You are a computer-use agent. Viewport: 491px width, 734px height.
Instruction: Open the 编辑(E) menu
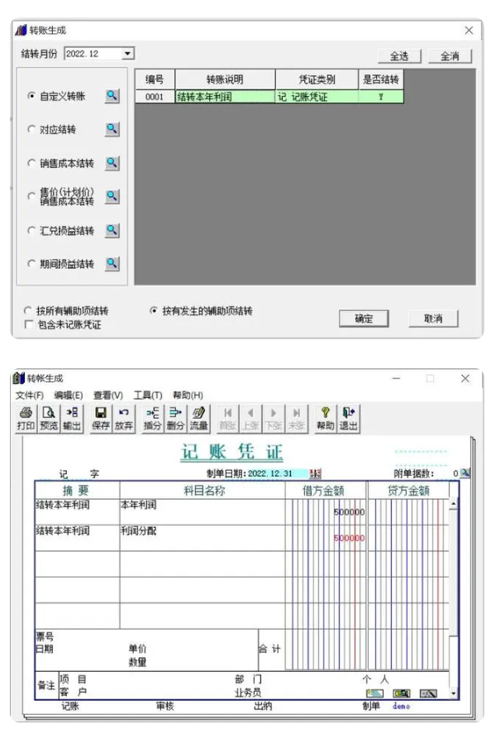point(69,395)
